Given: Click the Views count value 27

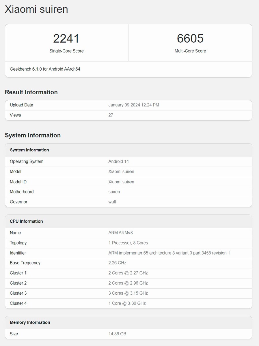Looking at the screenshot, I should pos(111,115).
